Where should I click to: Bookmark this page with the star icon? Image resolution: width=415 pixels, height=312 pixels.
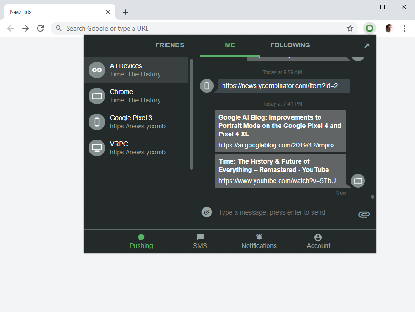350,28
